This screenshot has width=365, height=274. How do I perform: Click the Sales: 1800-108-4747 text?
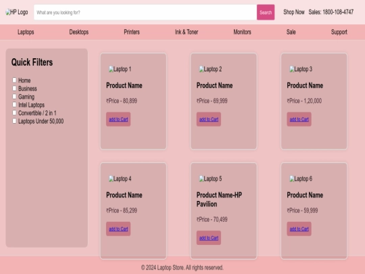click(x=331, y=12)
